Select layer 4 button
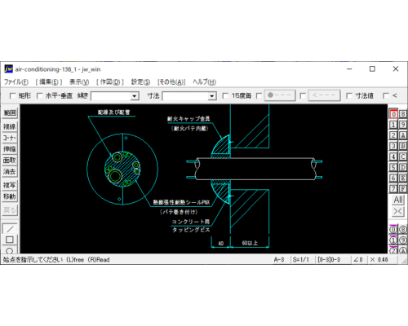 (393, 156)
